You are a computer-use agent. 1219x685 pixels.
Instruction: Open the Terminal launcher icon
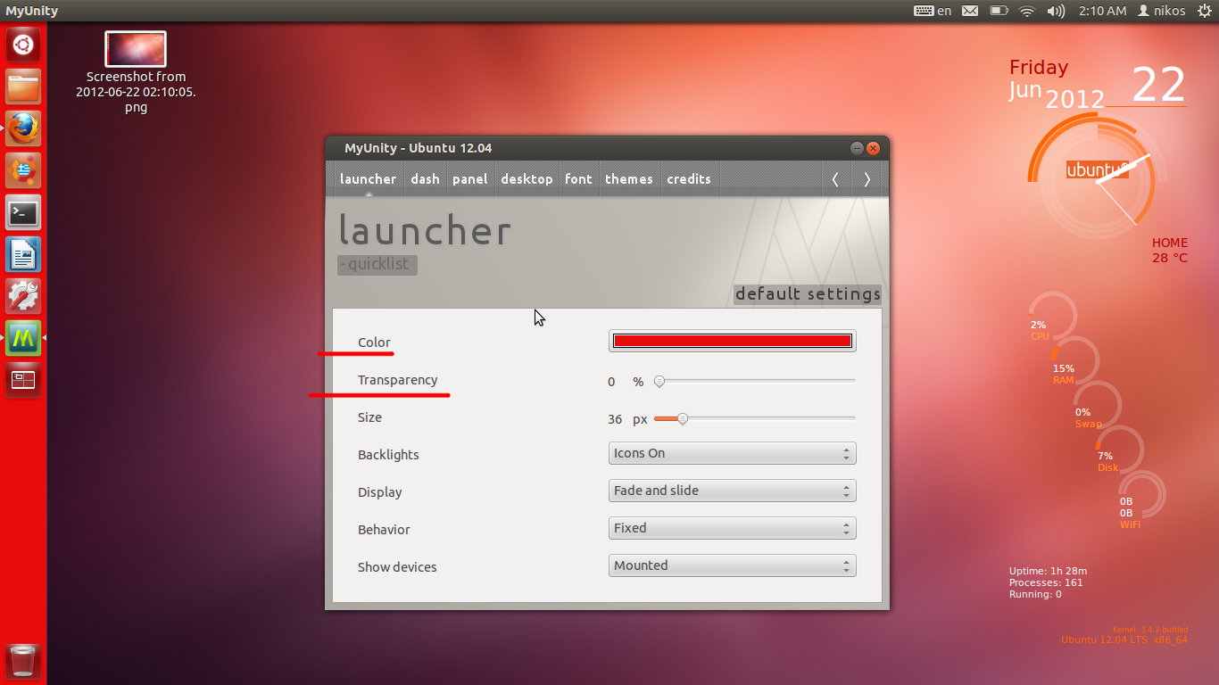click(x=23, y=213)
